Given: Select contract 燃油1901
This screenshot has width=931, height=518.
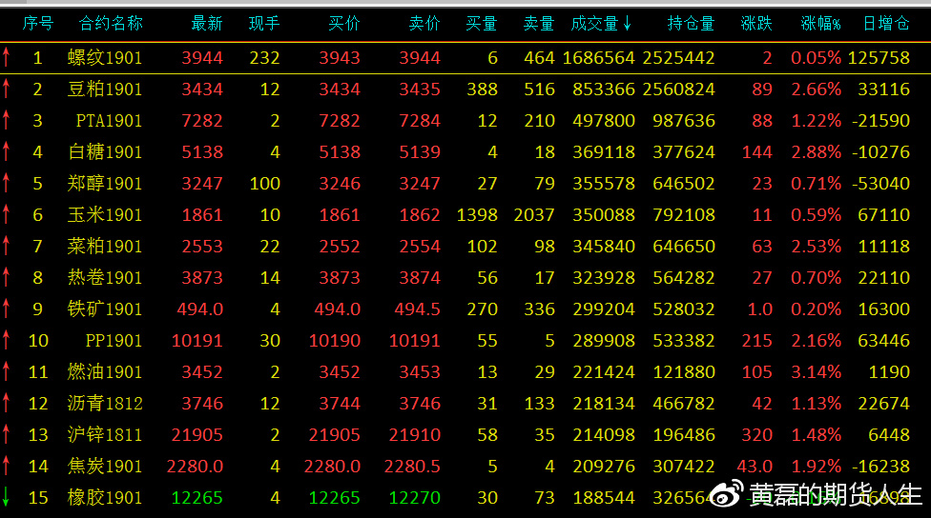Looking at the screenshot, I should pos(105,372).
